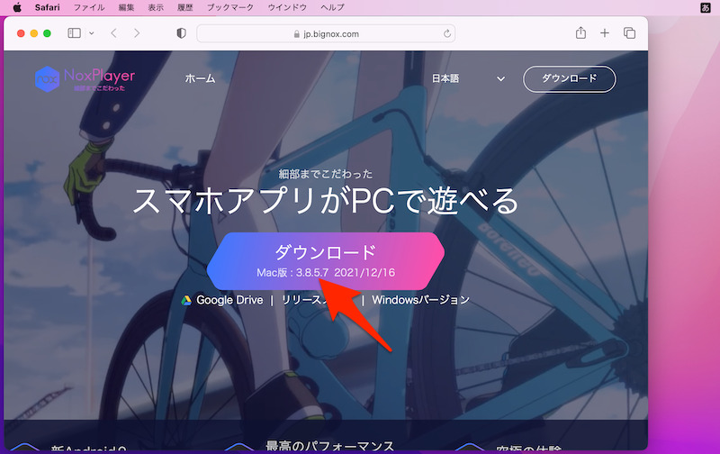Open the Apple menu
This screenshot has height=454, width=720.
click(16, 7)
